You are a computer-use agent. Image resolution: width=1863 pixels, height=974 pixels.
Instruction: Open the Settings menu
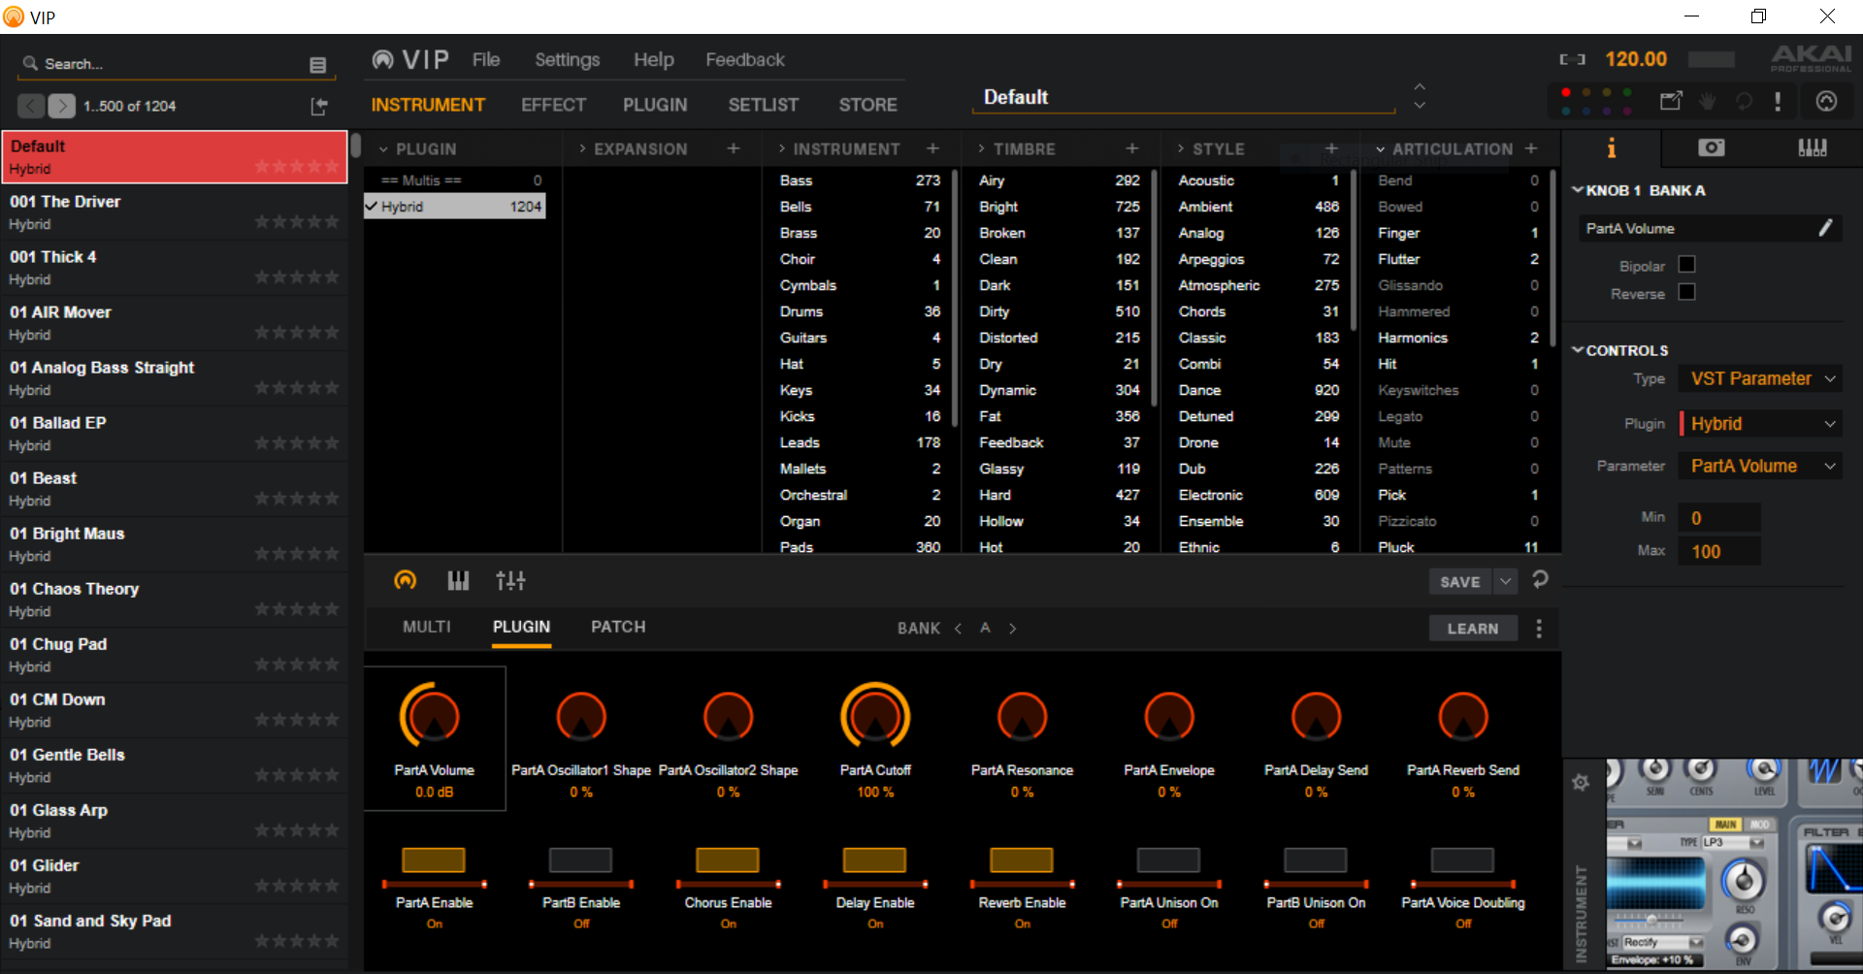[568, 60]
